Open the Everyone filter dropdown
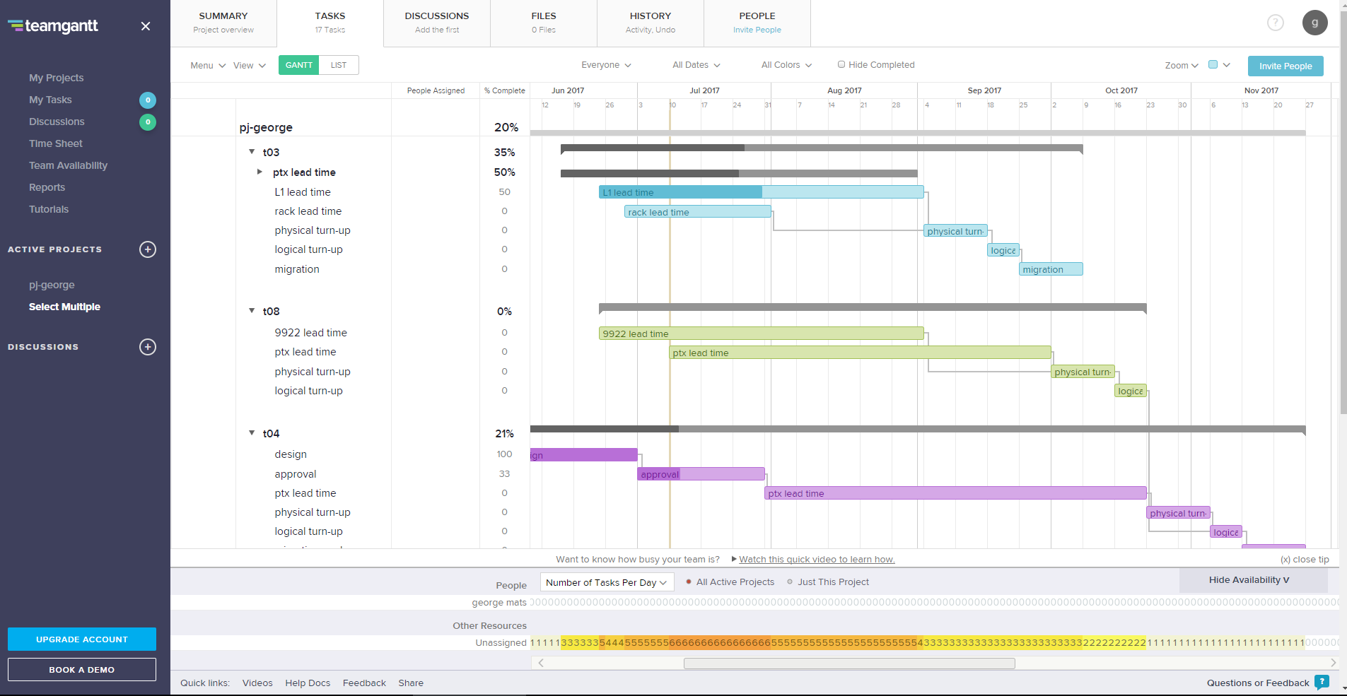 click(x=607, y=65)
